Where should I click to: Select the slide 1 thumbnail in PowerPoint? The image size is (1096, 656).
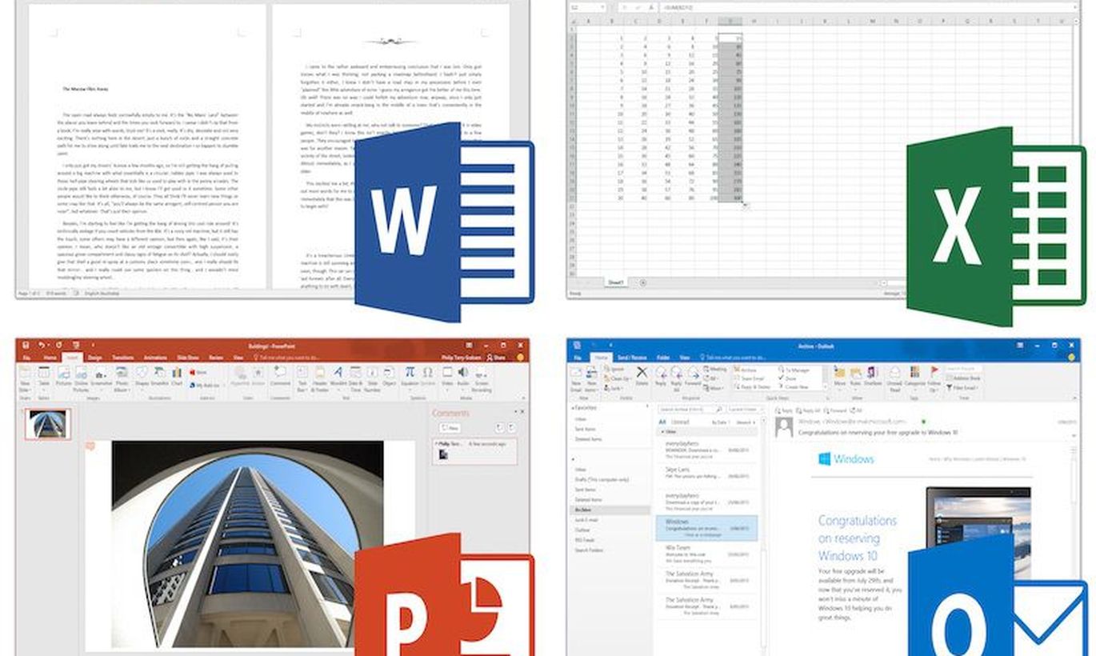(x=47, y=425)
